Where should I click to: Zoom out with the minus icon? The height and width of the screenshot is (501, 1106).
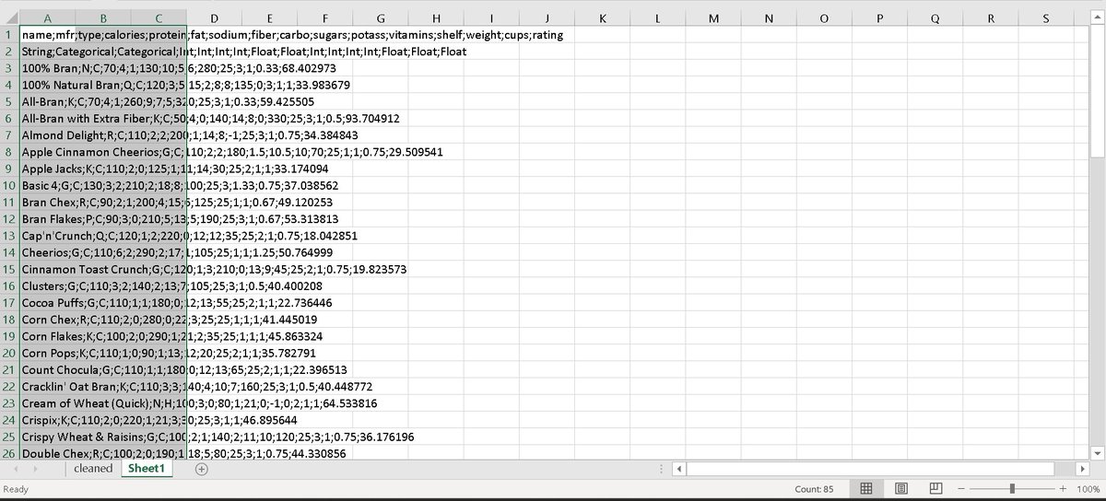tap(963, 488)
